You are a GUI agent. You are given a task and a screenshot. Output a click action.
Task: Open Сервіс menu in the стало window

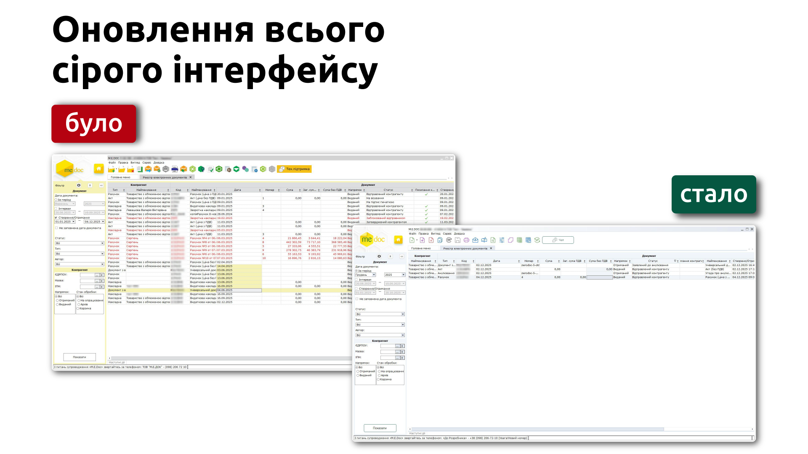pyautogui.click(x=447, y=234)
